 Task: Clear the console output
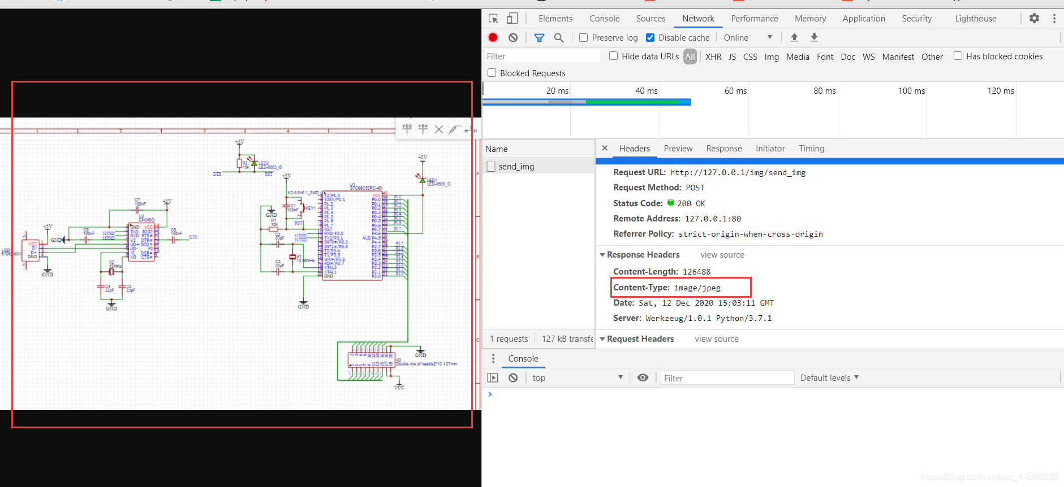513,377
